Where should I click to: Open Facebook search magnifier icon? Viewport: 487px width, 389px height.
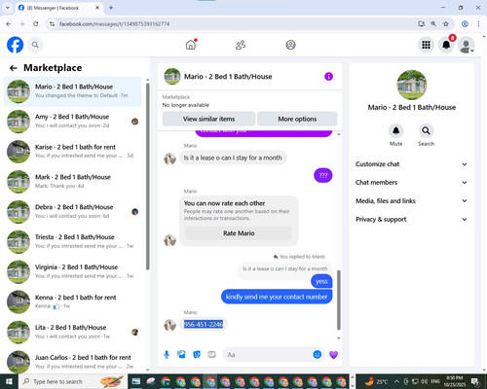pos(35,45)
